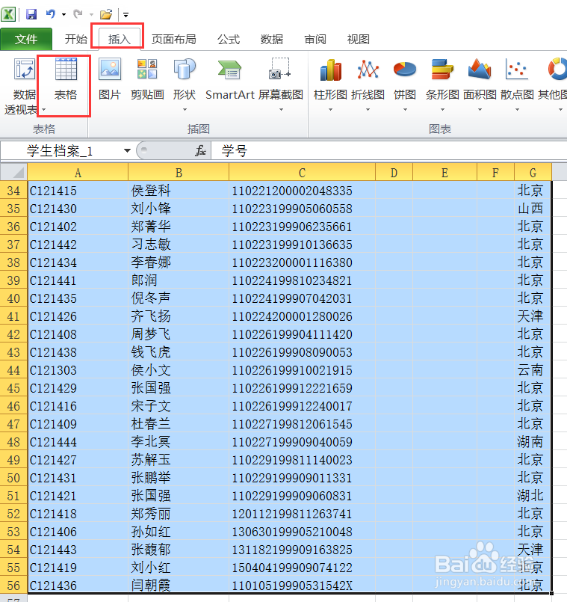
Task: Switch to the 数据 ribbon tab
Action: coord(272,39)
